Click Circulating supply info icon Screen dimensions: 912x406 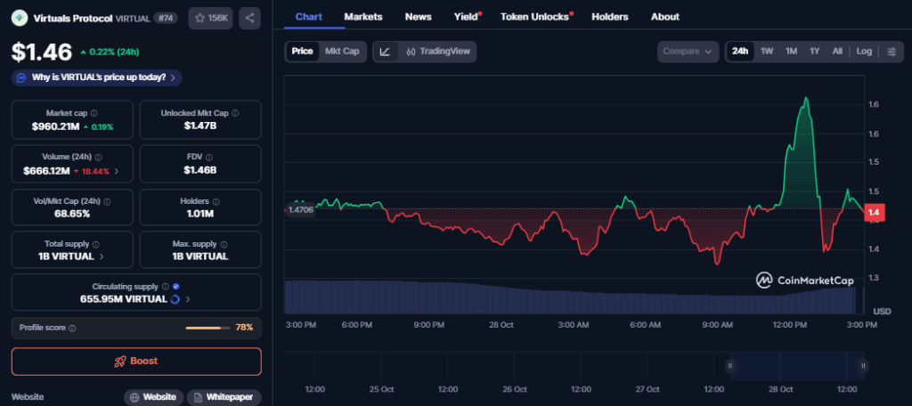[165, 287]
